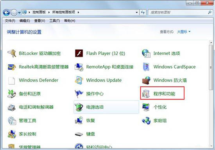
Task: Click the Windows Defender link
Action: pos(39,80)
